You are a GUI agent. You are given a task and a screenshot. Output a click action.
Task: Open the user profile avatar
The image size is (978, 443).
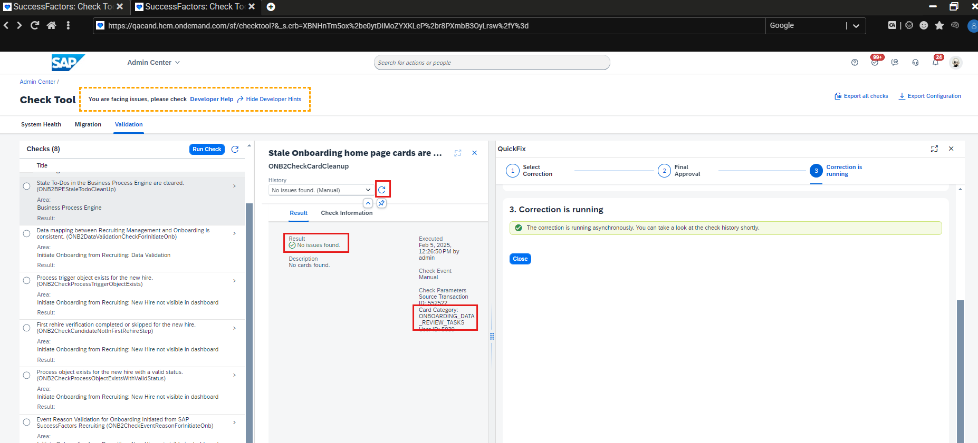click(x=956, y=63)
